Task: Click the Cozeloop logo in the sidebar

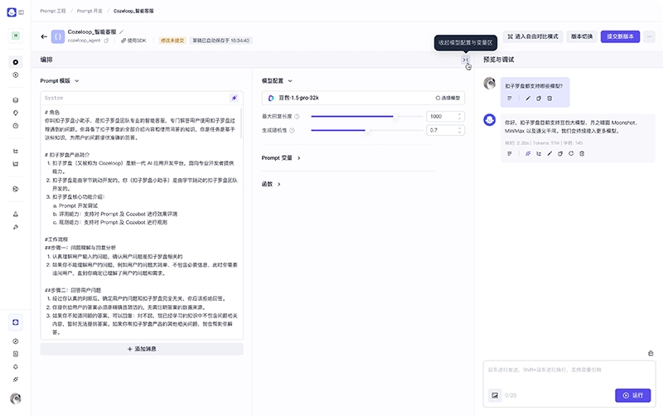Action: pyautogui.click(x=12, y=12)
